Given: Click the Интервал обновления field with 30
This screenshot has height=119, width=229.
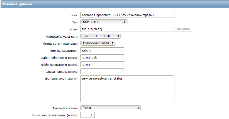Looking at the screenshot, I should [87, 115].
